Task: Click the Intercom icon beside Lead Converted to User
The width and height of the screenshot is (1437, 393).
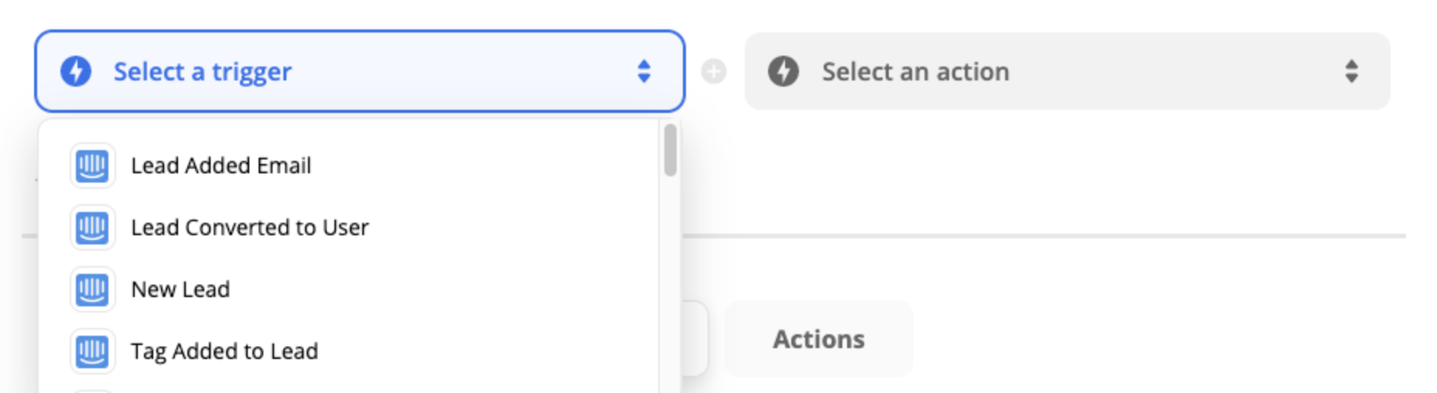Action: (92, 227)
